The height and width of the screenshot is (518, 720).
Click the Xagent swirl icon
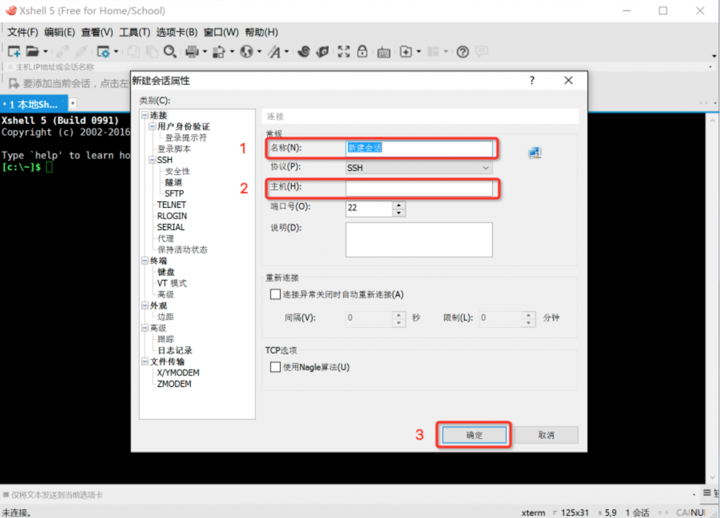click(304, 52)
